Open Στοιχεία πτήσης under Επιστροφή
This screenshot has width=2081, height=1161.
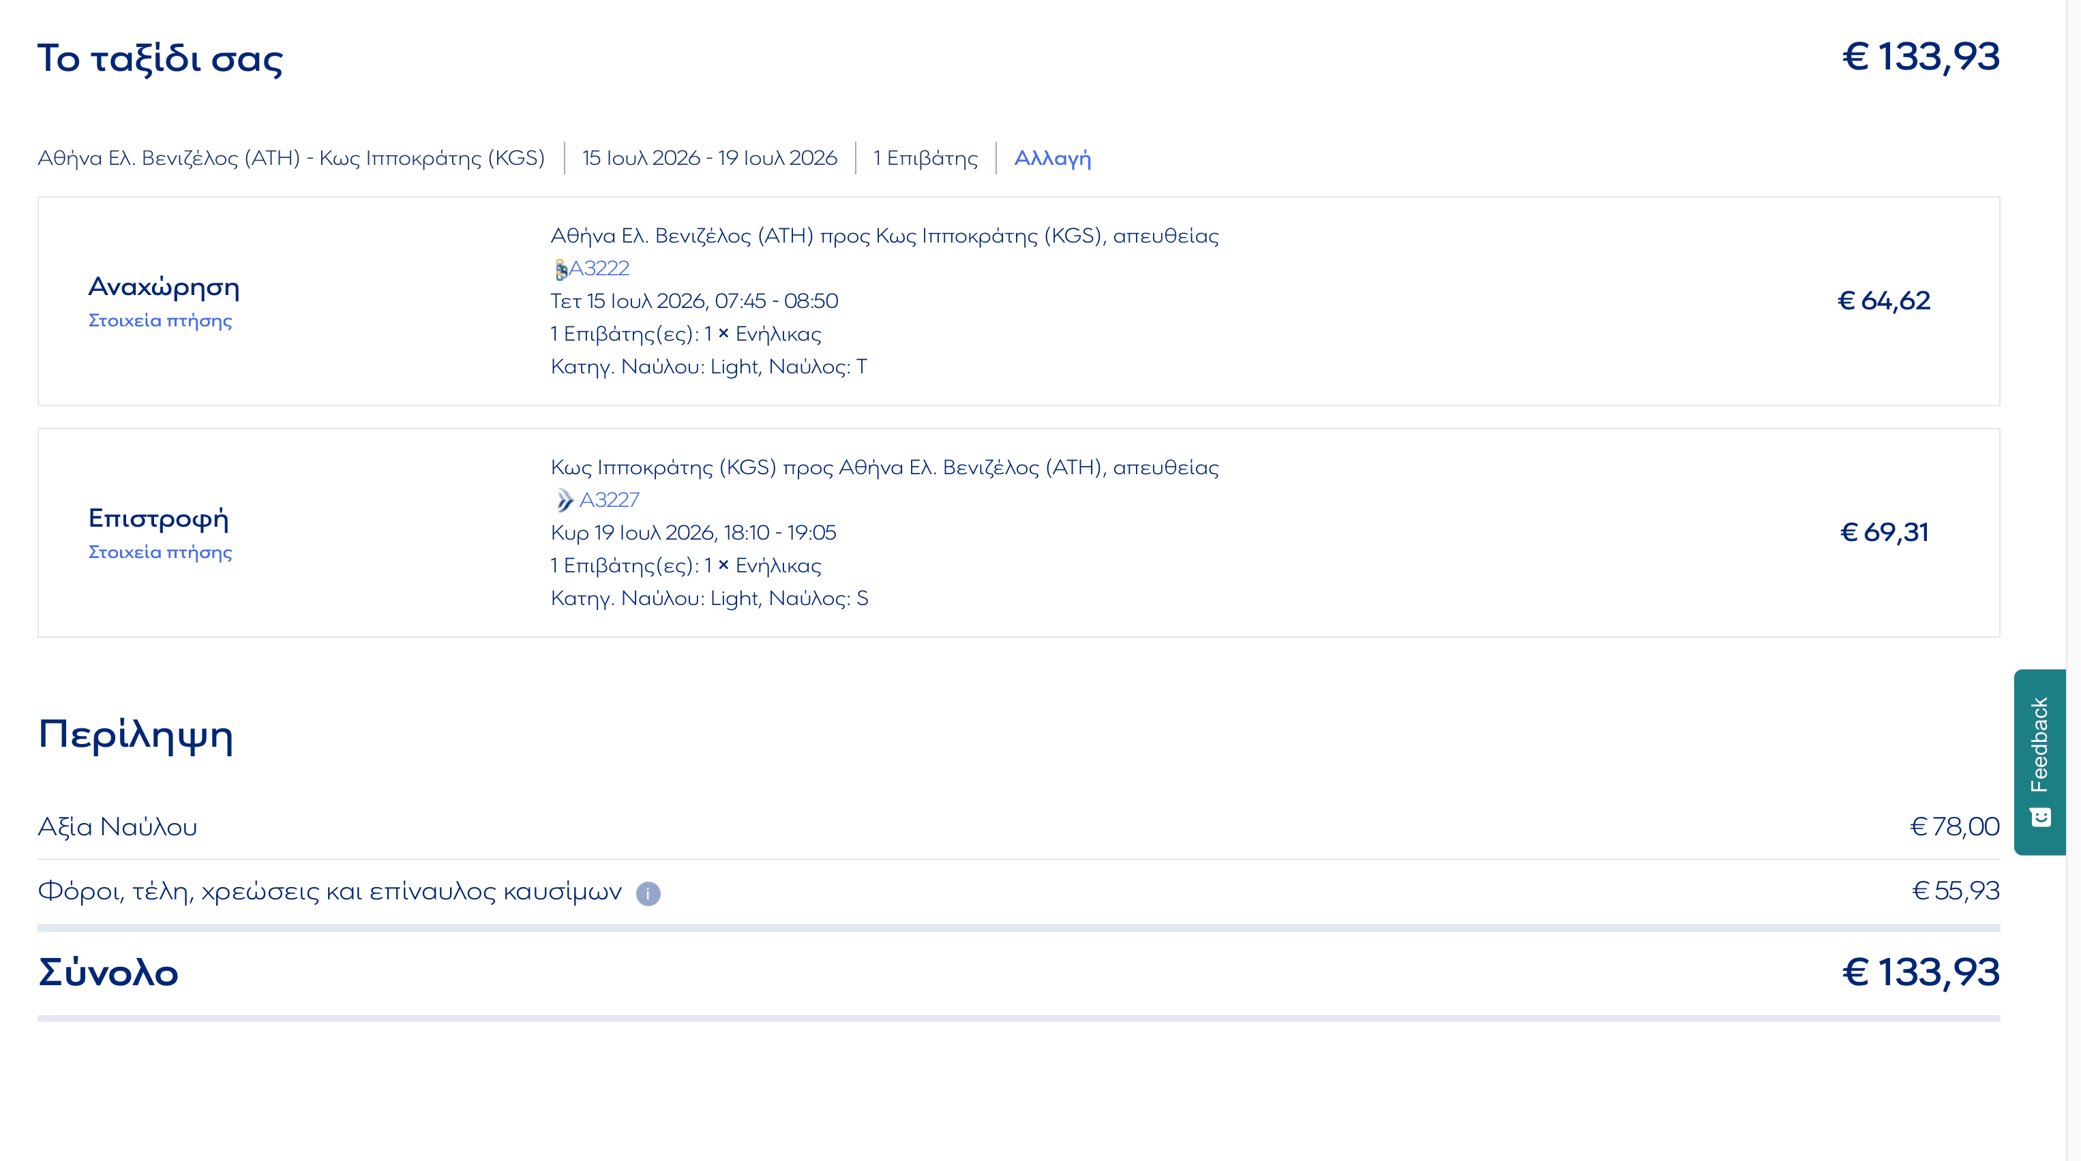coord(160,553)
